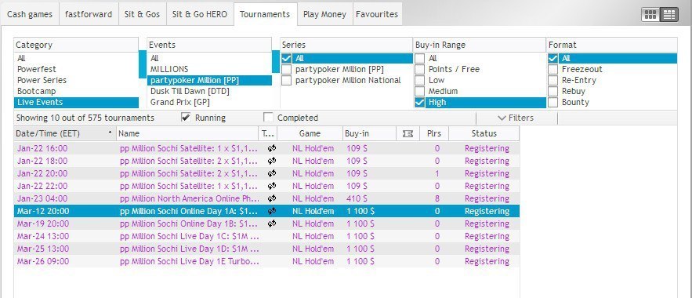Click the 410 $ buy-in cell

click(x=357, y=198)
